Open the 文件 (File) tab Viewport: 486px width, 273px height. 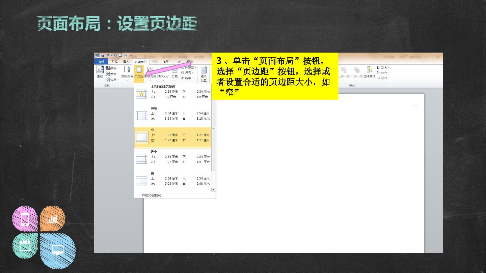[101, 61]
